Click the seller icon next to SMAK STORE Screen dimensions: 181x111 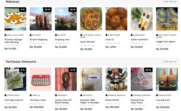(x=106, y=35)
